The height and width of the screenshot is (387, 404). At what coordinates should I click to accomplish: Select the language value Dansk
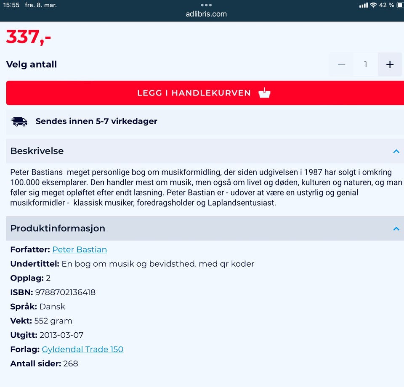tap(52, 307)
